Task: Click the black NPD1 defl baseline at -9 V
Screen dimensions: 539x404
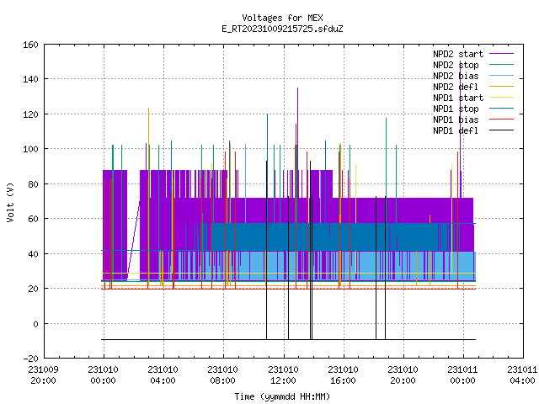Action: click(288, 339)
